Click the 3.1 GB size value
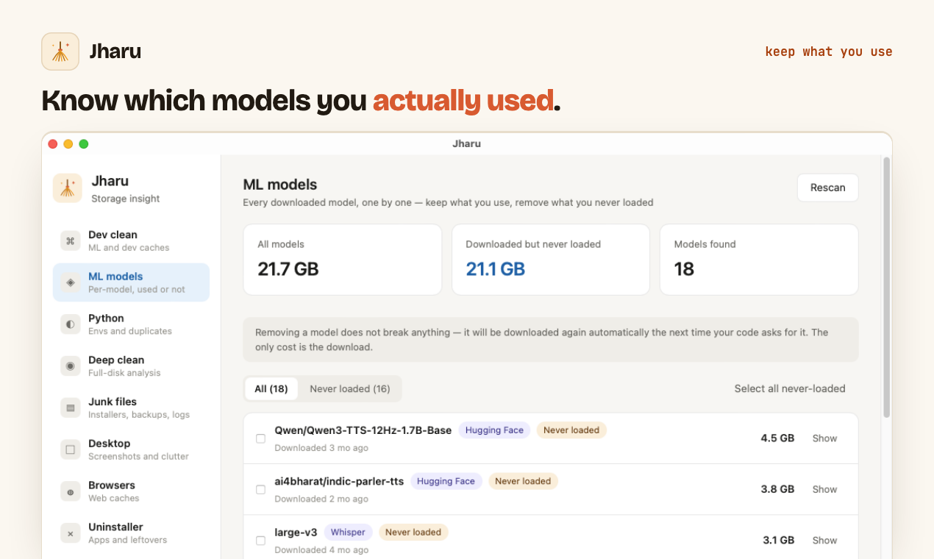The width and height of the screenshot is (934, 559). (778, 541)
